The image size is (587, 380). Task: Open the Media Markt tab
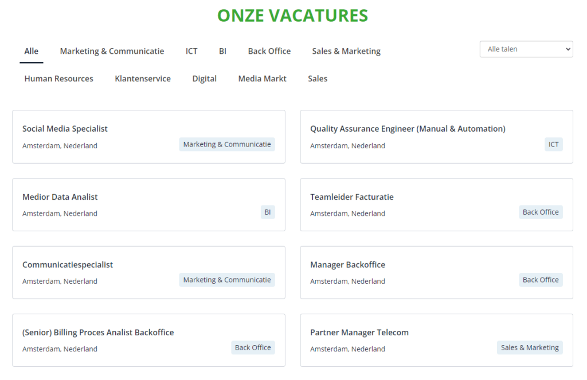point(262,79)
